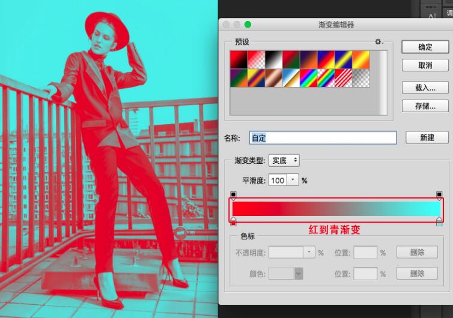Click the 取消 button
Screen dimensions: 453x318
[x=425, y=65]
